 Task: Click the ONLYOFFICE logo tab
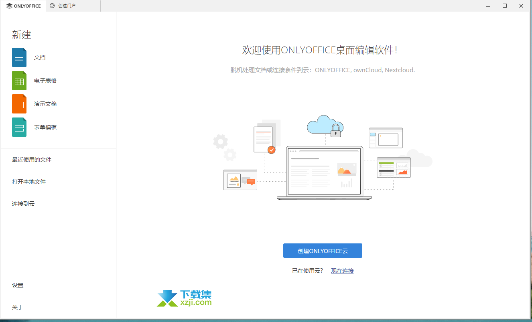point(23,6)
